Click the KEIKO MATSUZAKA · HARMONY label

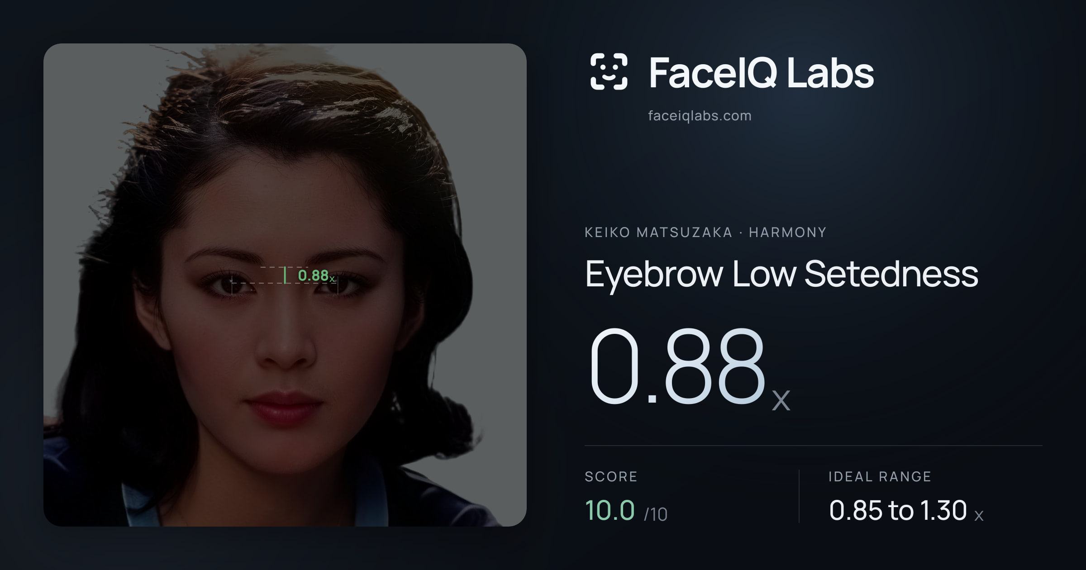(x=705, y=233)
